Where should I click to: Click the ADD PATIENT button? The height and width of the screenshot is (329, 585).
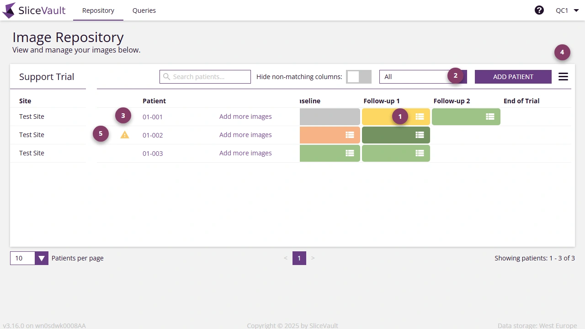513,76
